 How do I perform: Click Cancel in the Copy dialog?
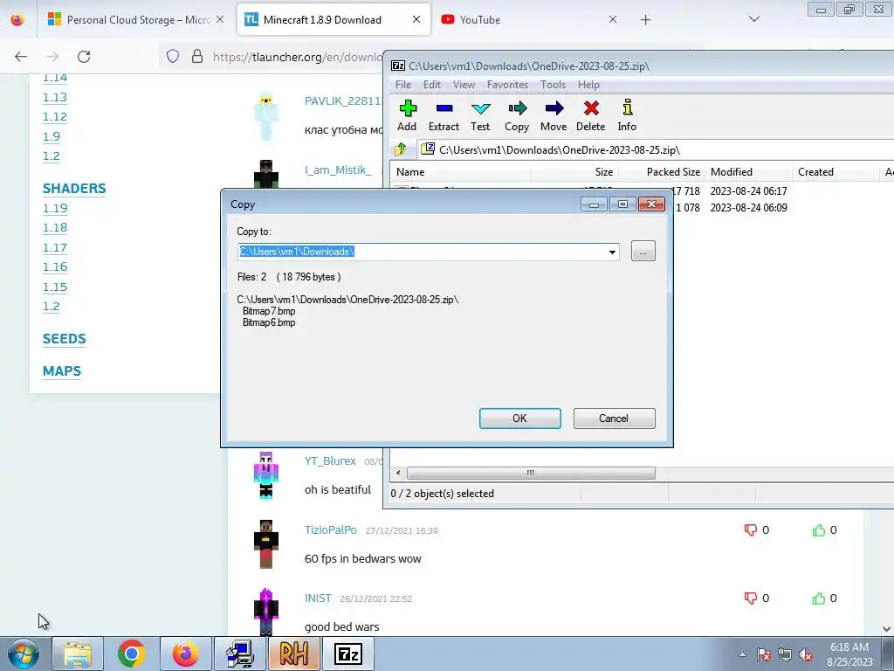614,419
